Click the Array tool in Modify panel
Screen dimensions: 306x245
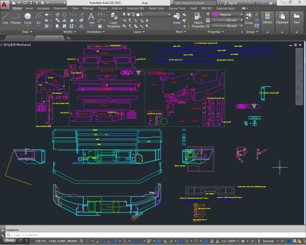[x=71, y=26]
